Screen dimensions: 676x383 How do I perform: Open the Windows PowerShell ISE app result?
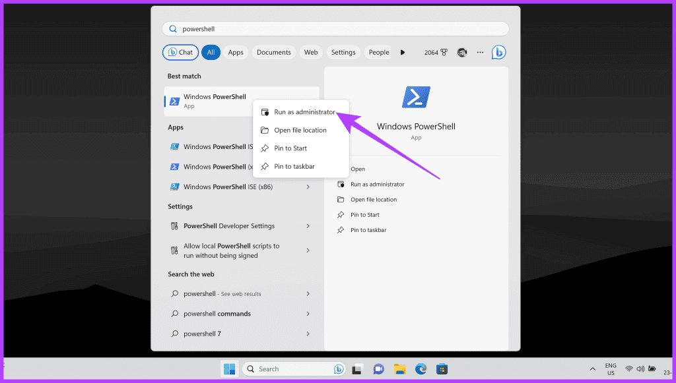(x=211, y=147)
